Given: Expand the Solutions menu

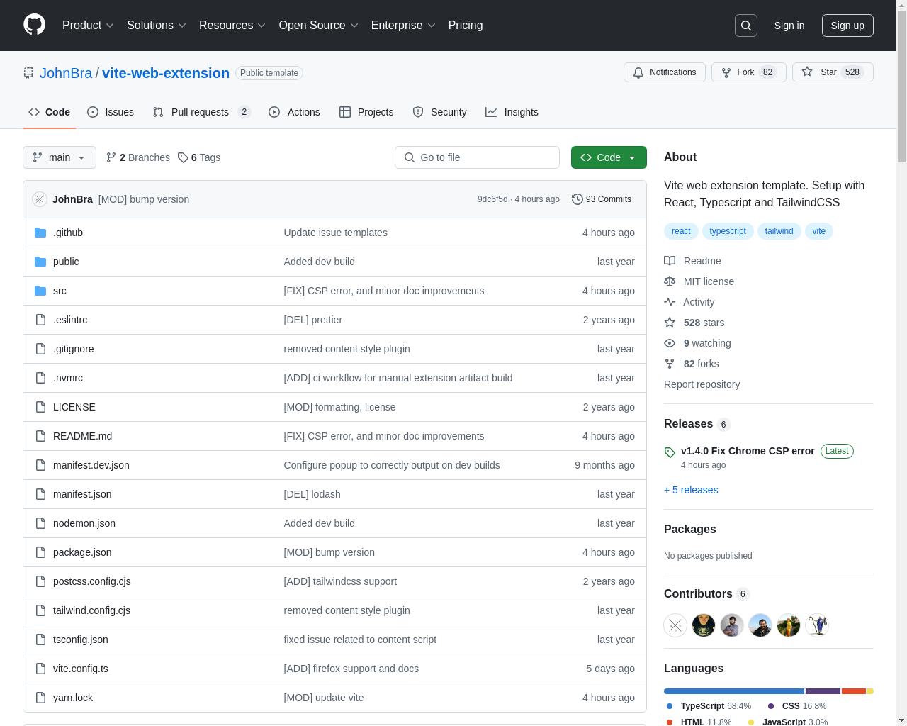Looking at the screenshot, I should coord(157,26).
